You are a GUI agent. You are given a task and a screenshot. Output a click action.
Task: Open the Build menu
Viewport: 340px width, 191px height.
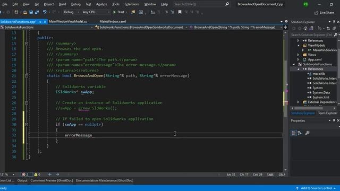tap(62, 4)
